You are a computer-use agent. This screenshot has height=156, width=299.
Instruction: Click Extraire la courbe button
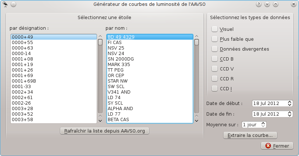(250, 135)
